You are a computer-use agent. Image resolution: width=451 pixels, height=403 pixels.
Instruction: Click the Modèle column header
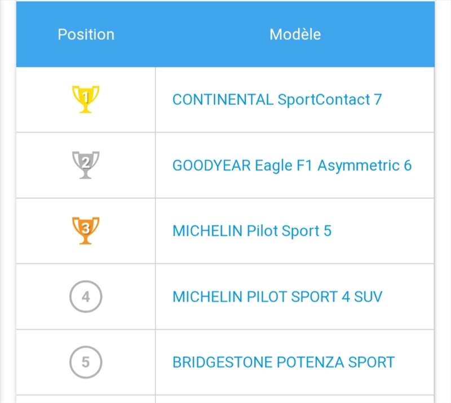coord(295,34)
